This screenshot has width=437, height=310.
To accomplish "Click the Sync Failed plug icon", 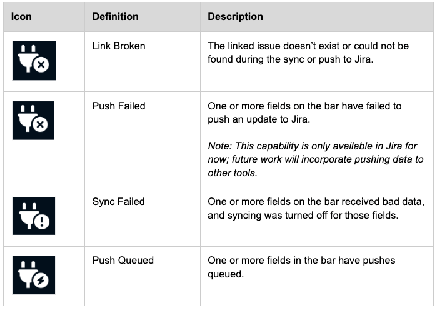I will pyautogui.click(x=34, y=216).
